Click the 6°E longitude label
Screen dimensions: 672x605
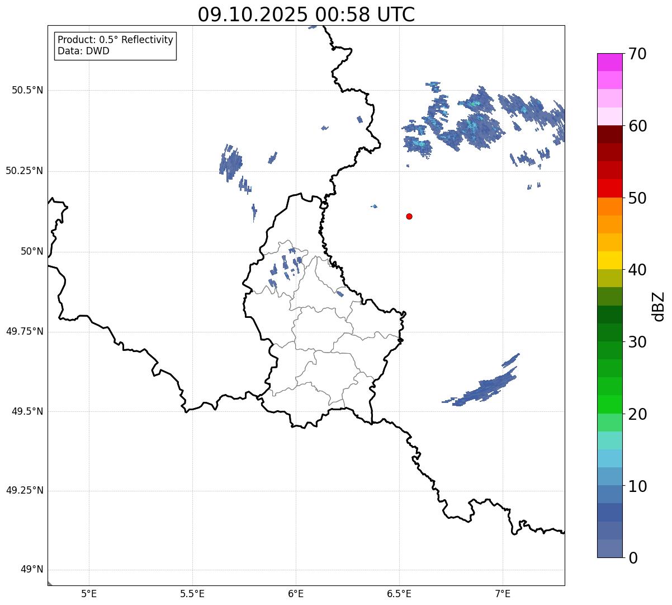(296, 594)
